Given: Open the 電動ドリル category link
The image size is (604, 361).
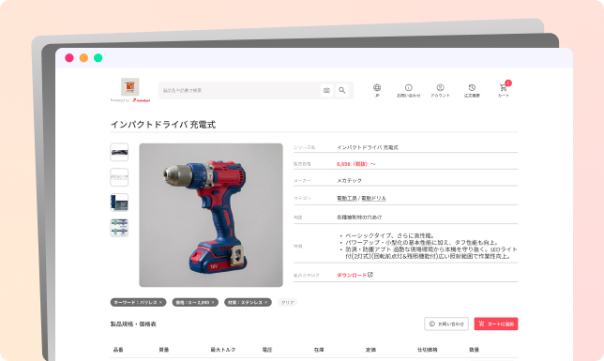Looking at the screenshot, I should coord(373,198).
